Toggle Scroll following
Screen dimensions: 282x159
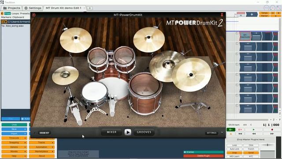[251, 153]
